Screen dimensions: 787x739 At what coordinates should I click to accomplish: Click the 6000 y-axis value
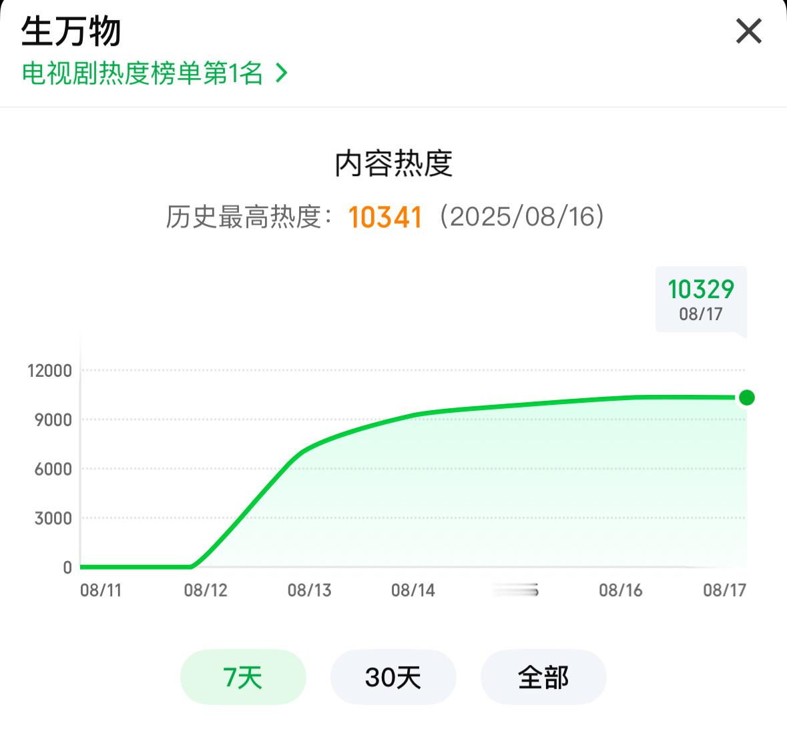[53, 470]
